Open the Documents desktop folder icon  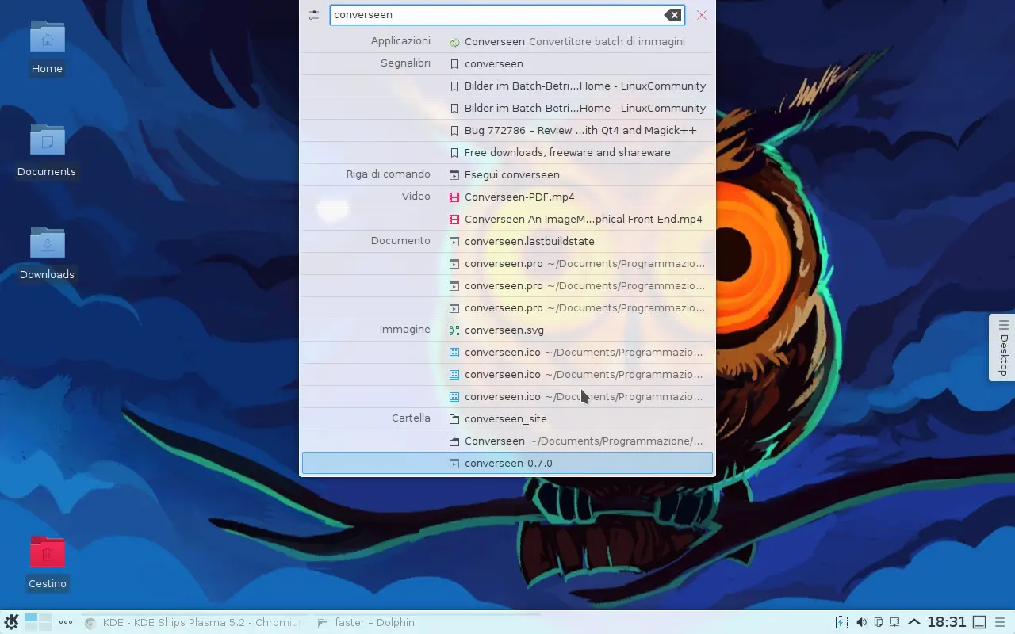point(47,150)
